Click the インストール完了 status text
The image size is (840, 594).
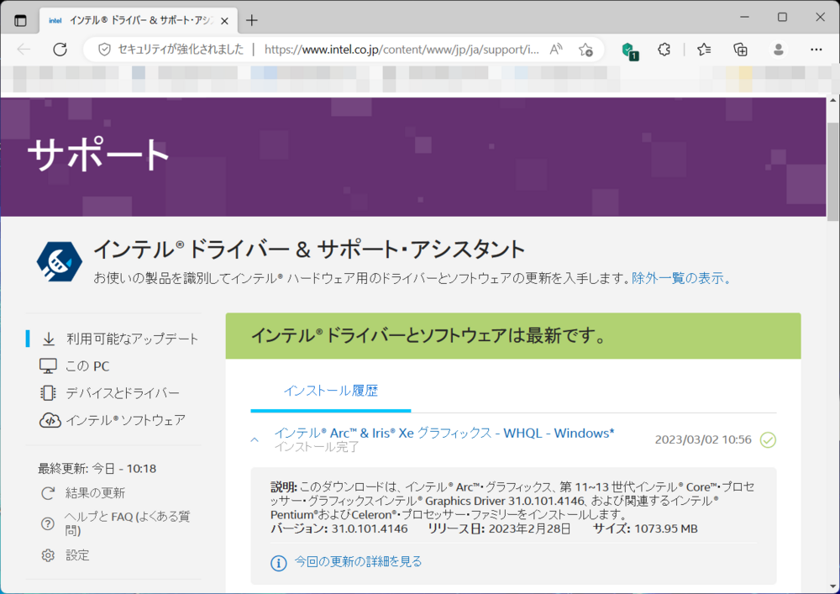(x=317, y=447)
